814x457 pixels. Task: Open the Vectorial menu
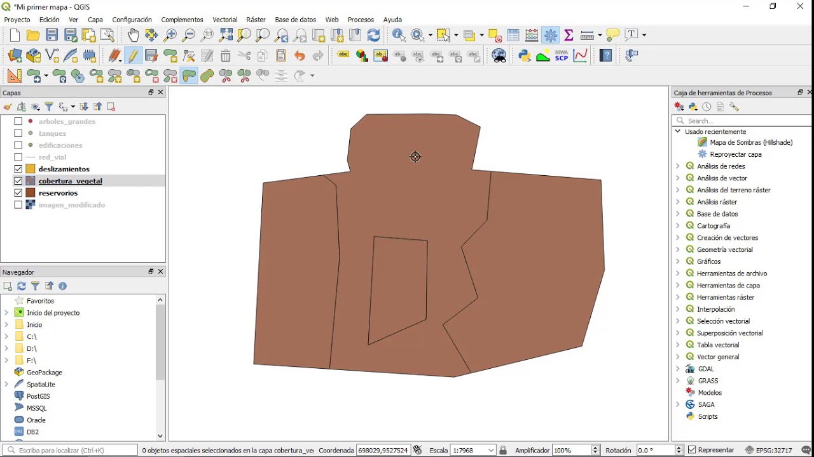[224, 20]
